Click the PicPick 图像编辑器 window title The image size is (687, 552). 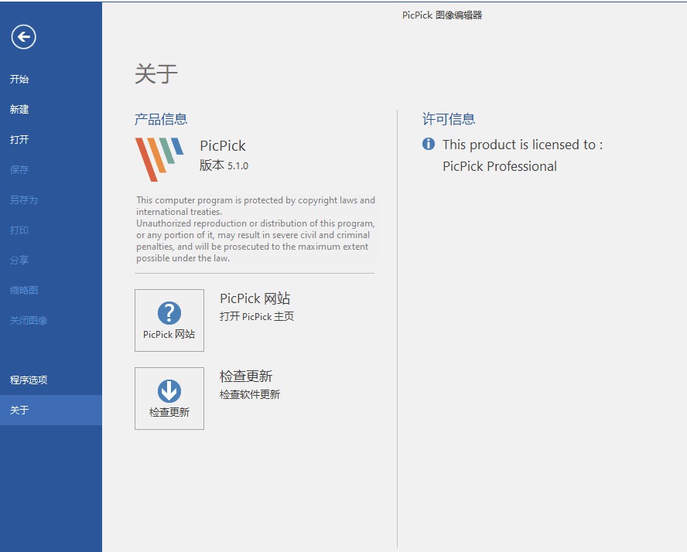(x=442, y=15)
